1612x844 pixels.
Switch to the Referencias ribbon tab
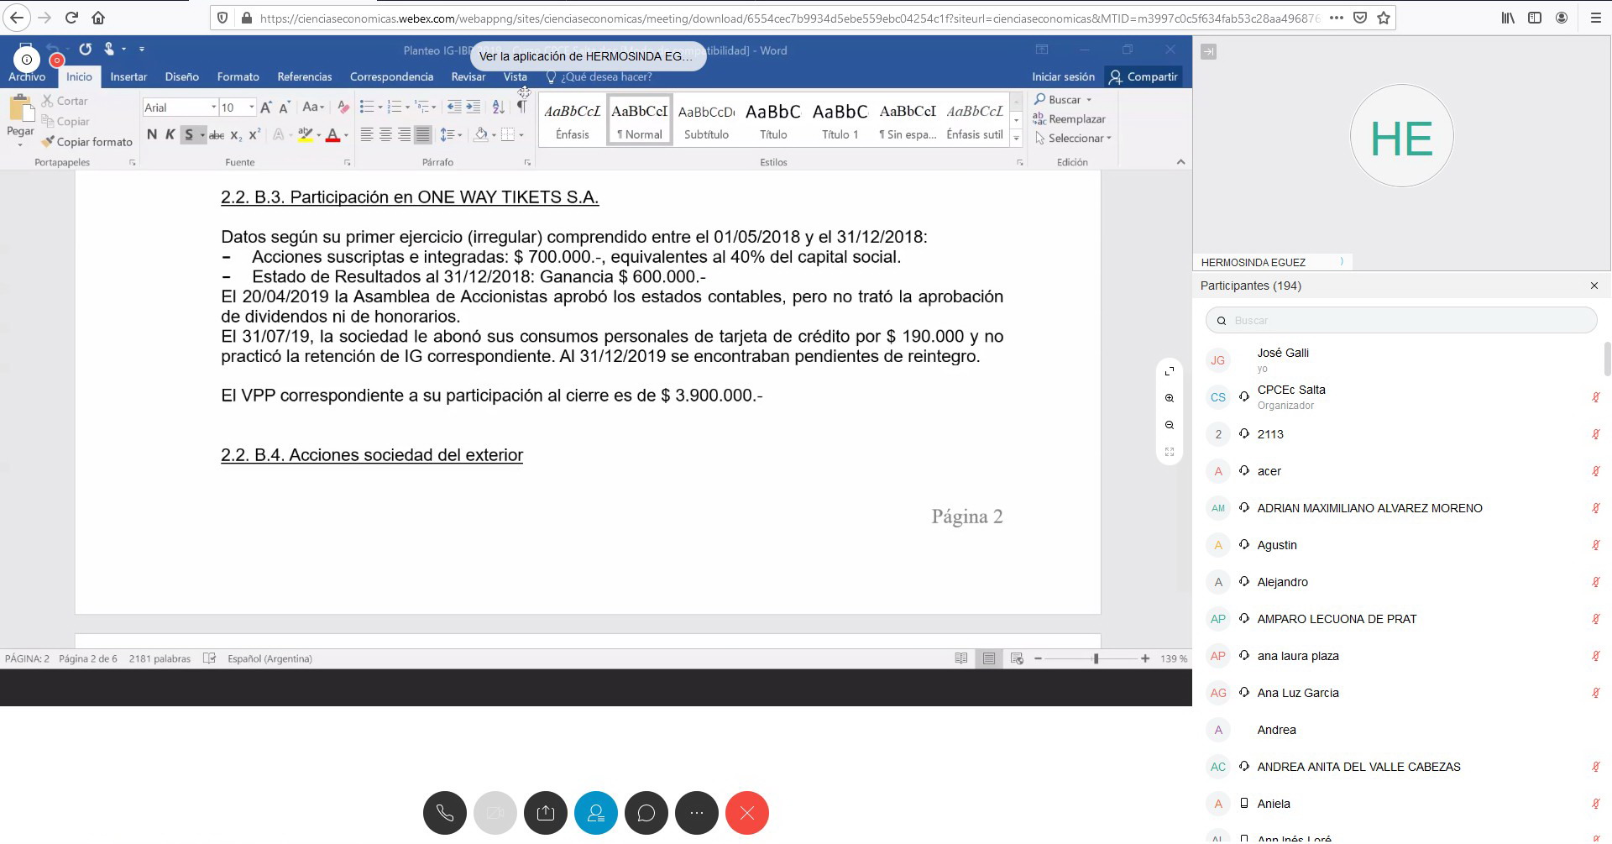(305, 76)
